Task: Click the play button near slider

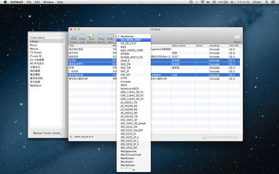Action: pos(205,137)
